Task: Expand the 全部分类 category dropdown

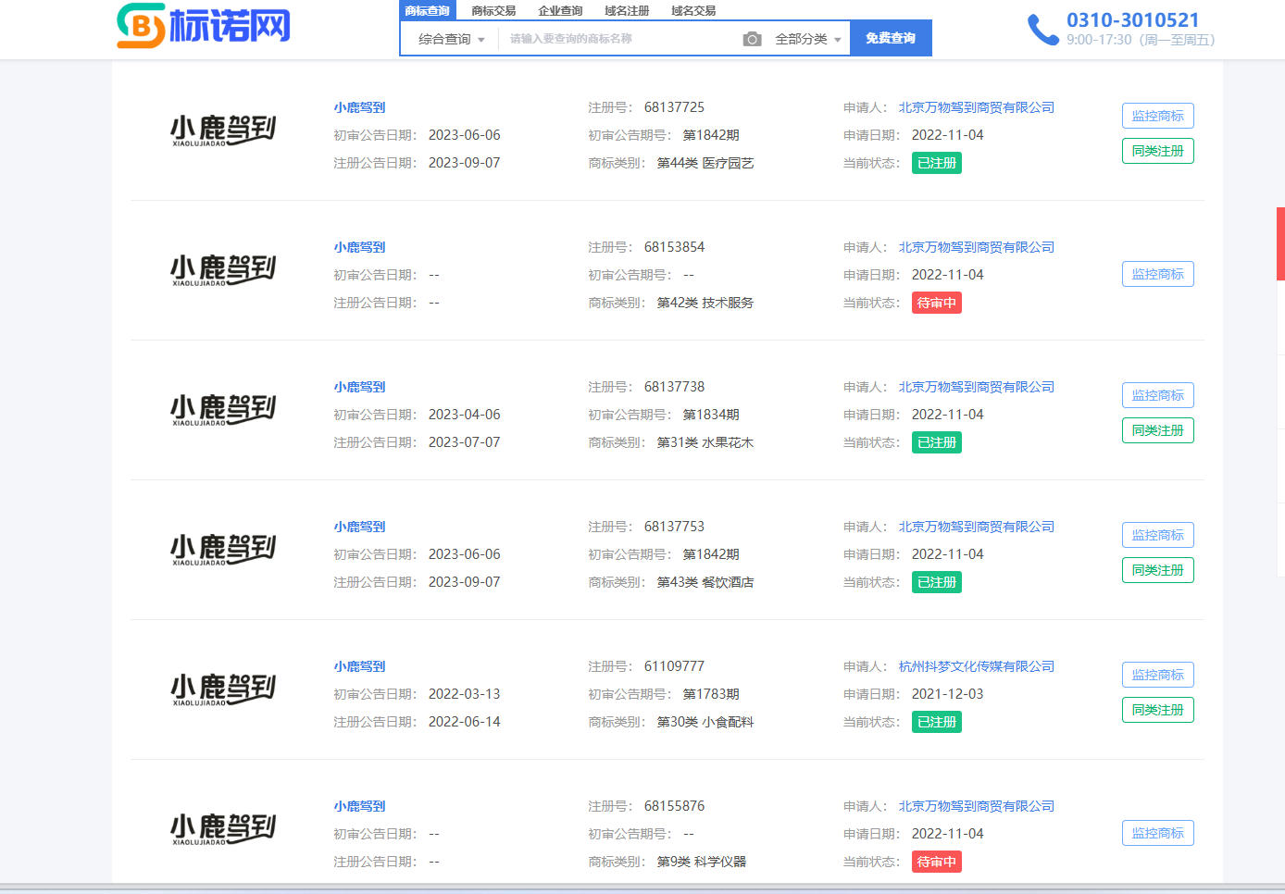Action: coord(808,39)
